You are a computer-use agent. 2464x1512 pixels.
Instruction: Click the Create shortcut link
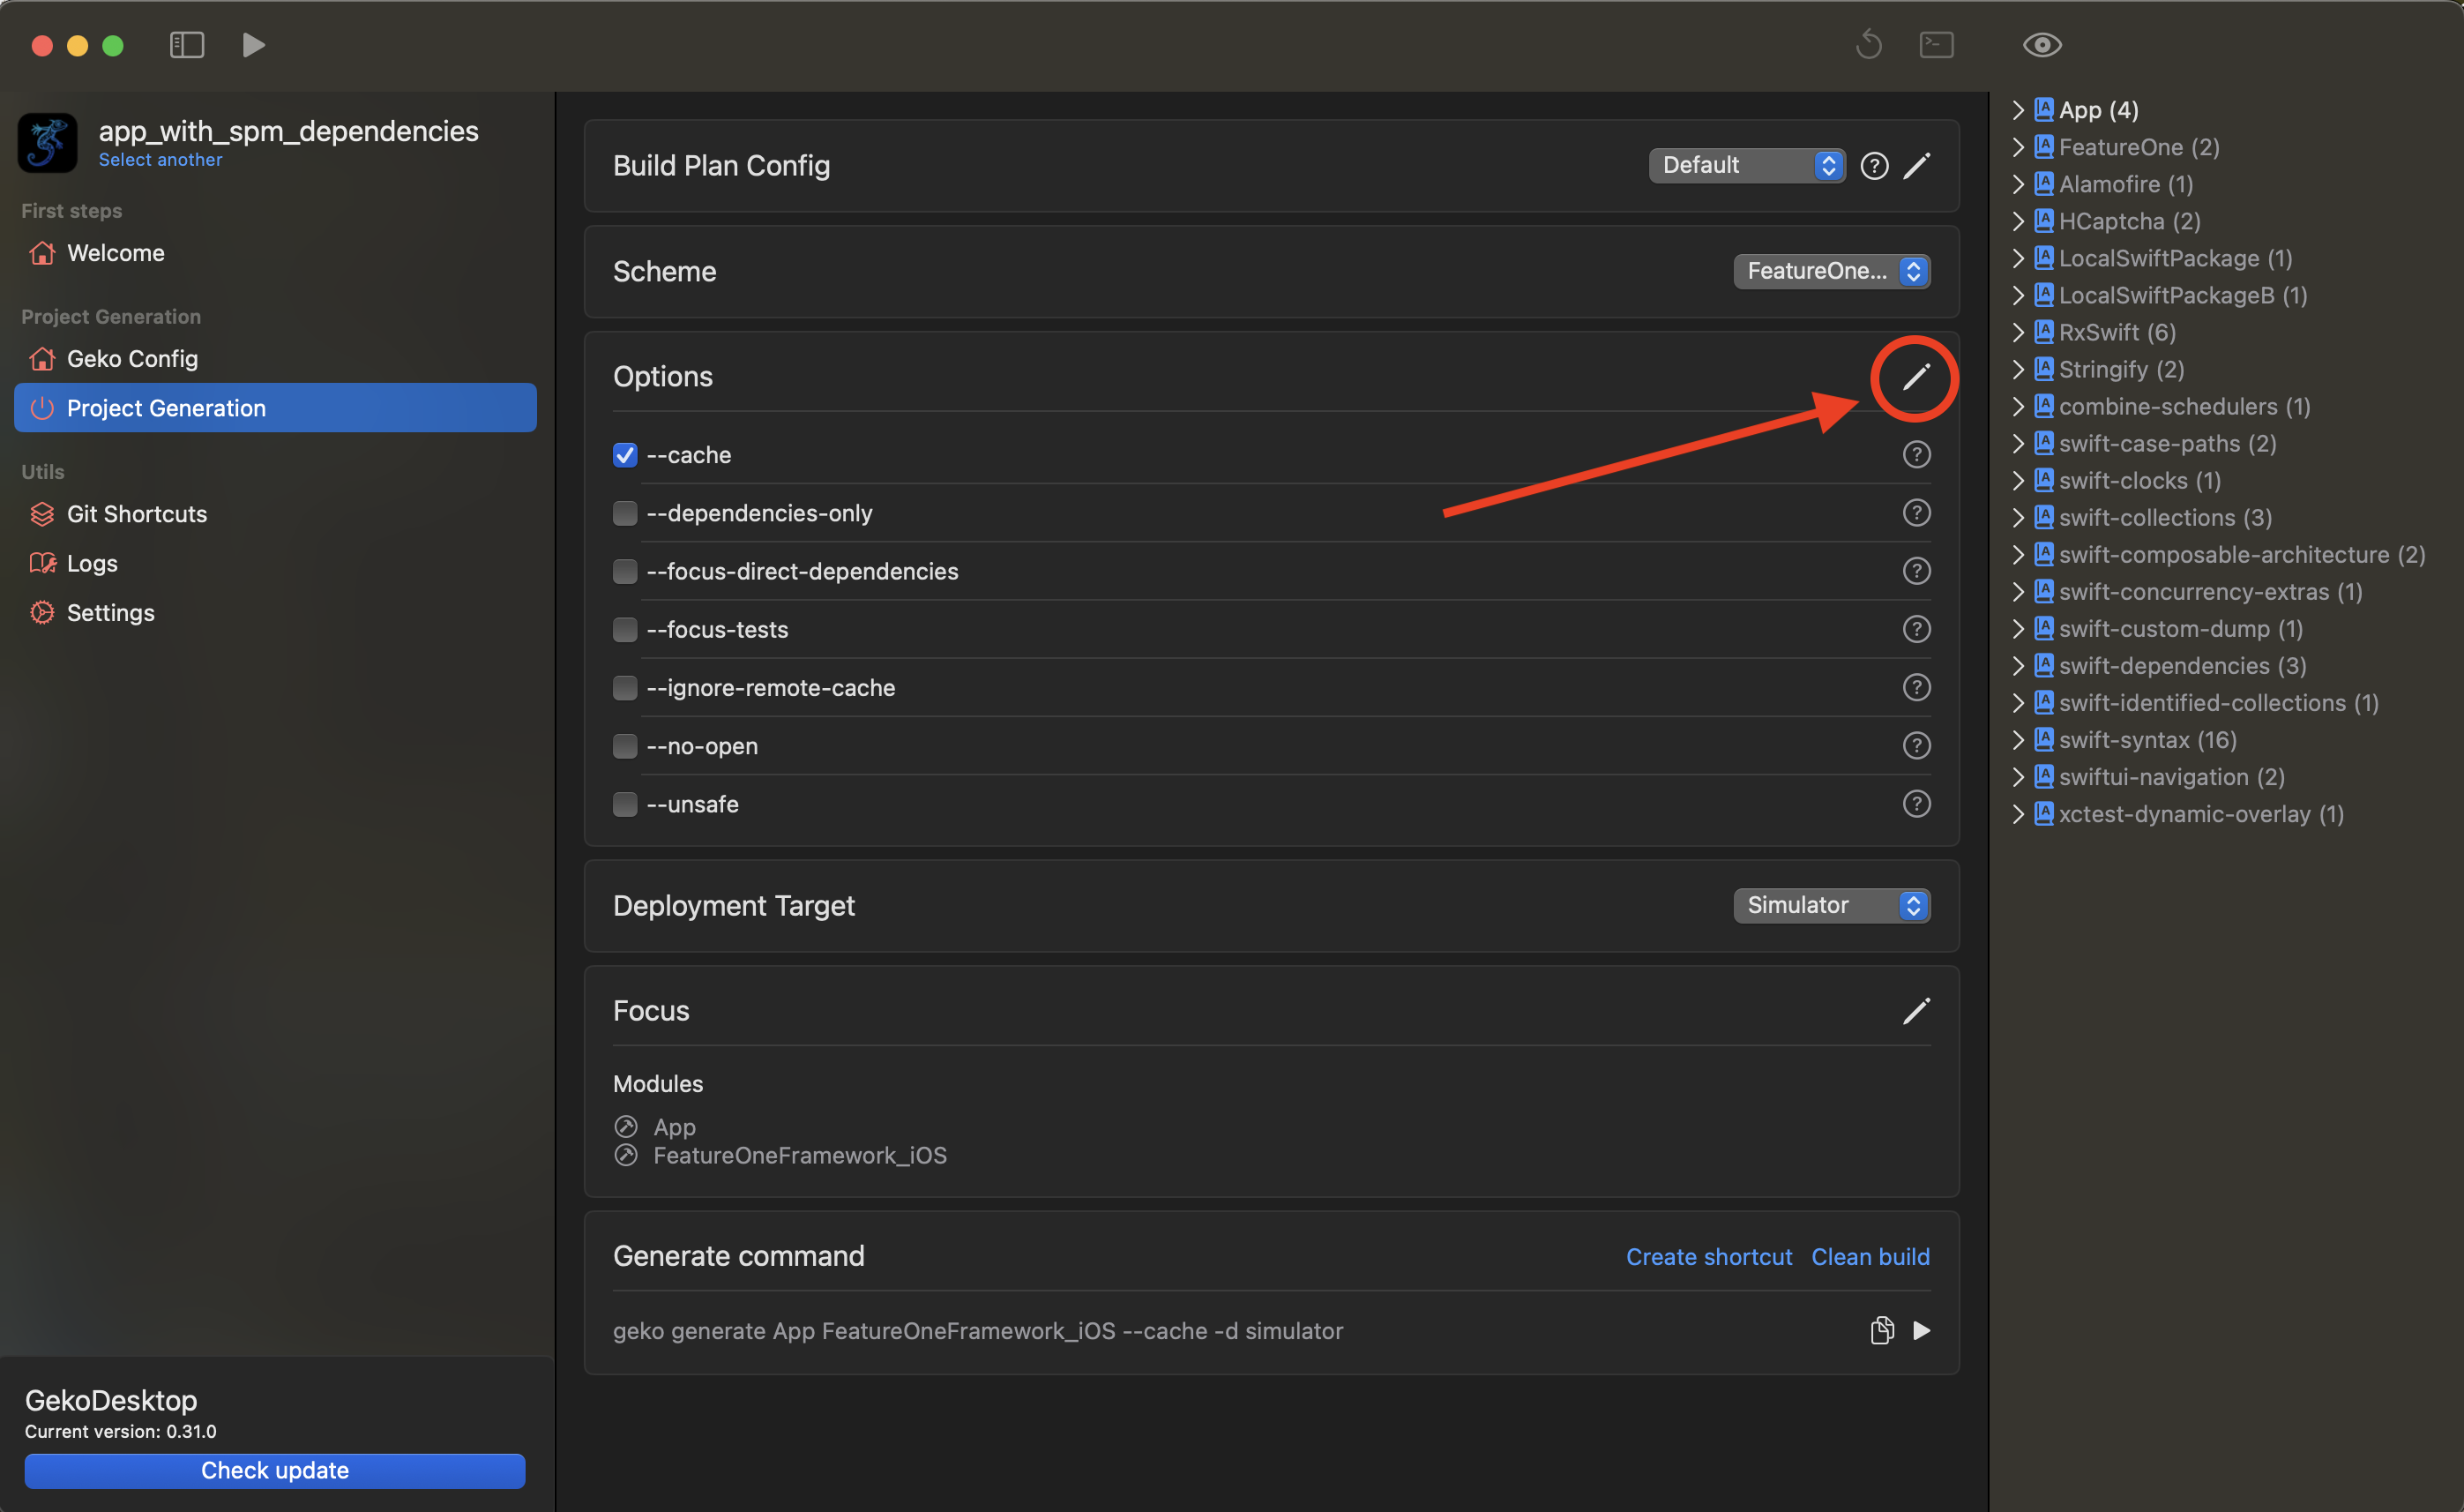point(1708,1257)
